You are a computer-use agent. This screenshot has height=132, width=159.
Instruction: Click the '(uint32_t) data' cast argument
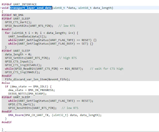pyautogui.click(x=65, y=115)
